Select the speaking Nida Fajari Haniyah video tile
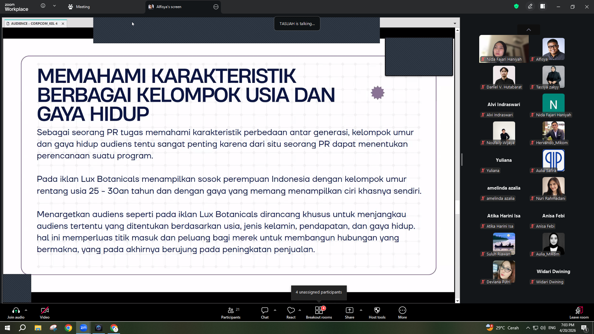The image size is (594, 334). pyautogui.click(x=504, y=49)
